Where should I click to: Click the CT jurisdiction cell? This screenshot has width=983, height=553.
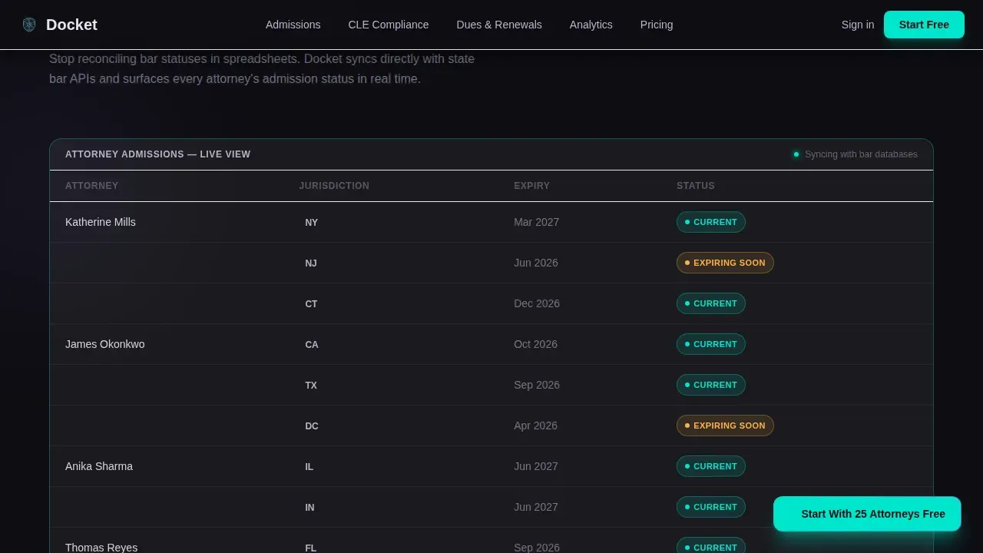311,304
